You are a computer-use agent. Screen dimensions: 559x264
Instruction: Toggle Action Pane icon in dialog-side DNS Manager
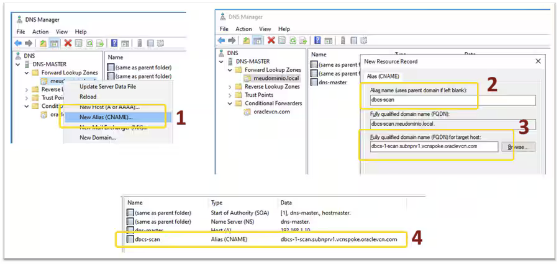[x=329, y=40]
